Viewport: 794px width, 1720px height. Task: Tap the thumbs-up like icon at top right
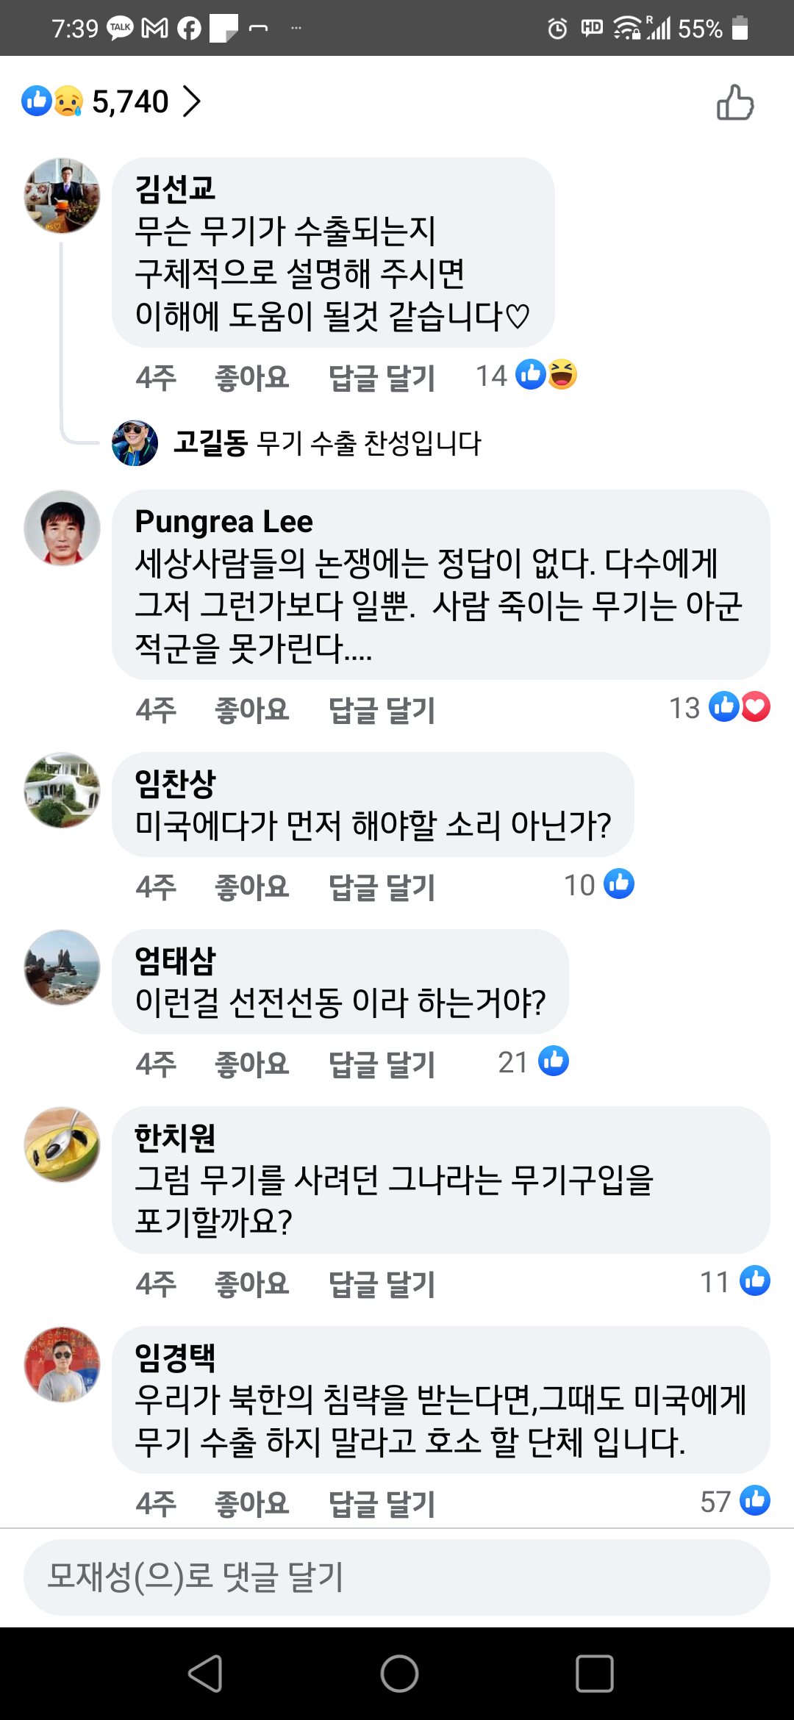tap(735, 102)
